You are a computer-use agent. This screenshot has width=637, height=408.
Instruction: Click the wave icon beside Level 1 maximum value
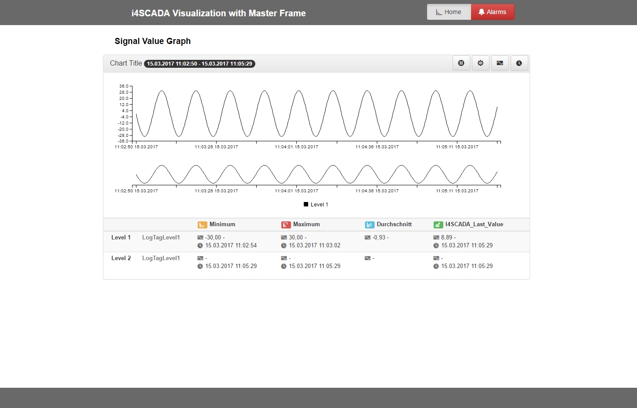coord(284,238)
